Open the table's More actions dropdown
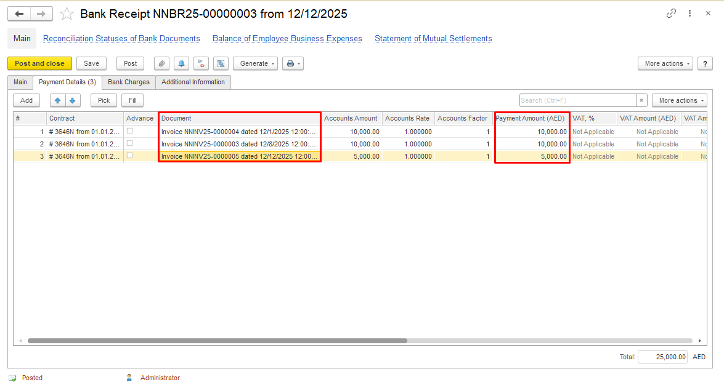The width and height of the screenshot is (724, 390). point(679,100)
